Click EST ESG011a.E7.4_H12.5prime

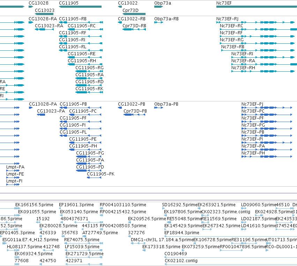coord(30,240)
